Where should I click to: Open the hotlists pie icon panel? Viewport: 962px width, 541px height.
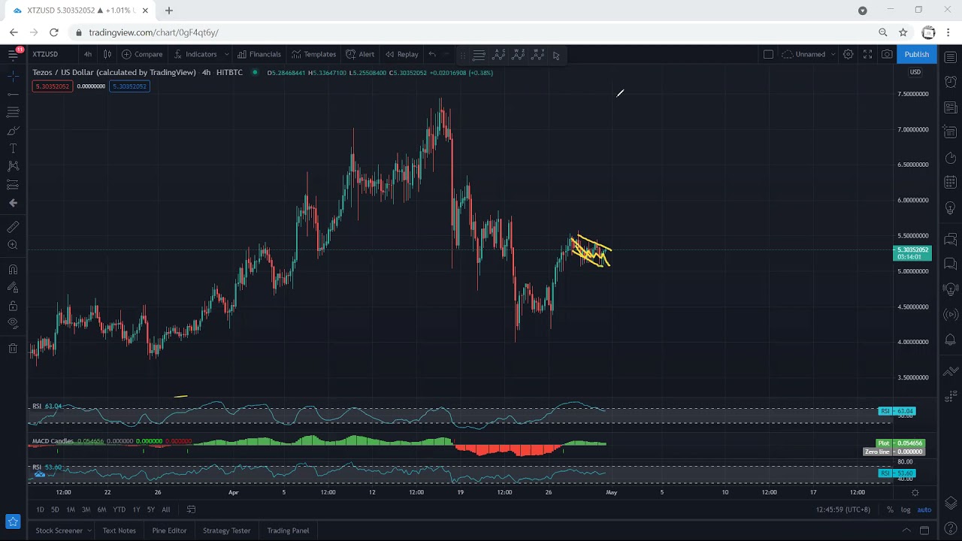click(951, 158)
